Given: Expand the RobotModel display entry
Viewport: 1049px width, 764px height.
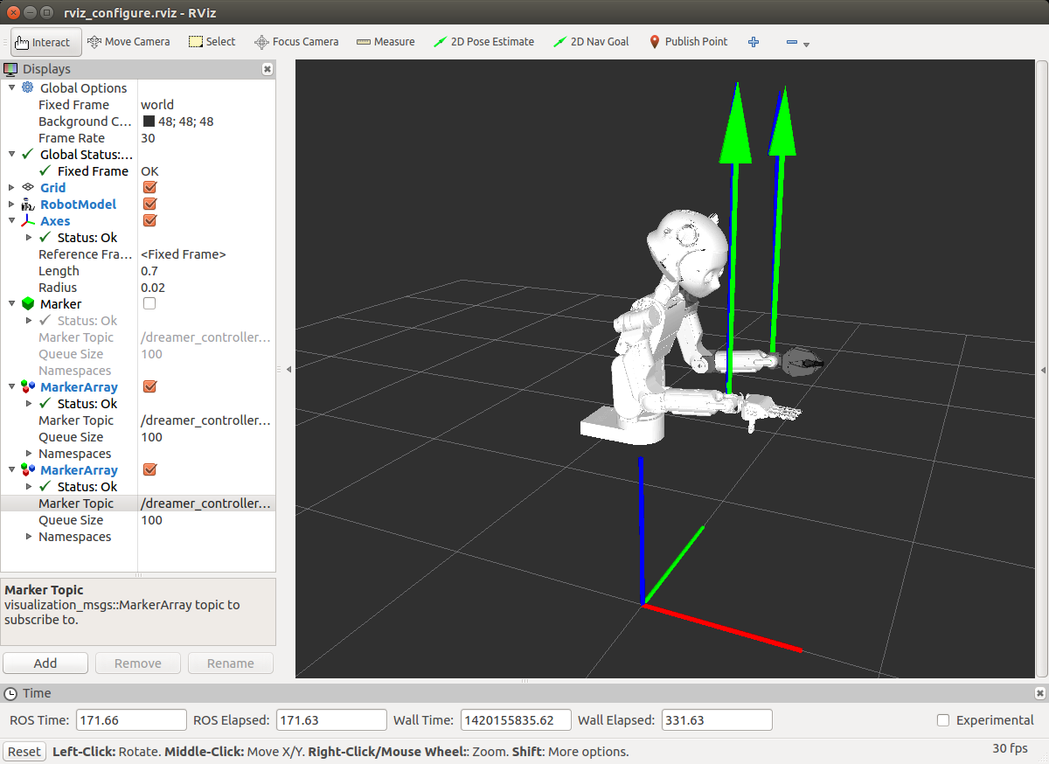Looking at the screenshot, I should (11, 205).
